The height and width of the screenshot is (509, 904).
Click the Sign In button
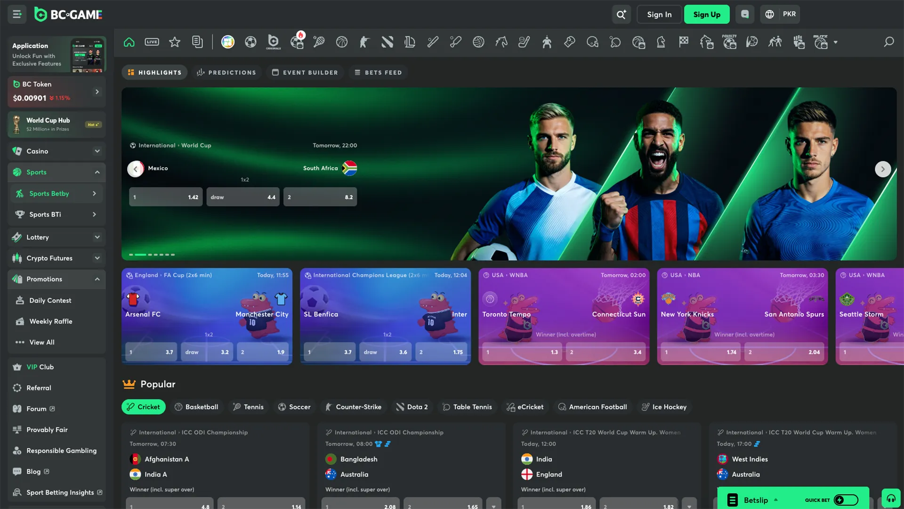[659, 14]
